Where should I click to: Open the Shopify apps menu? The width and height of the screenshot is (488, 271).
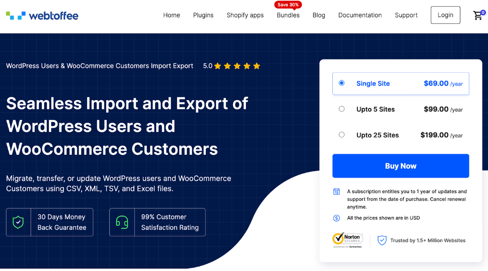(245, 15)
